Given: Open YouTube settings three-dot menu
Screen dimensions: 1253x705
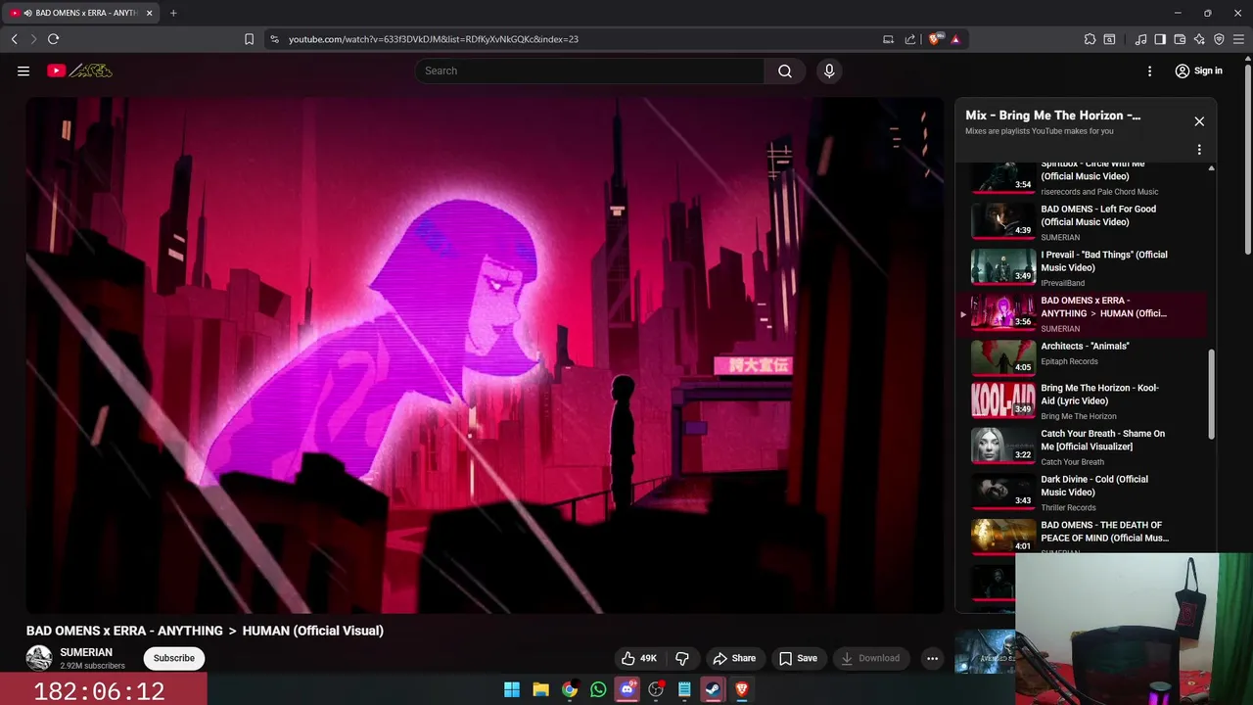Looking at the screenshot, I should tap(1150, 70).
